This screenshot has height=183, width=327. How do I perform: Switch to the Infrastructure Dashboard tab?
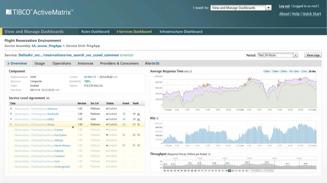pos(181,31)
